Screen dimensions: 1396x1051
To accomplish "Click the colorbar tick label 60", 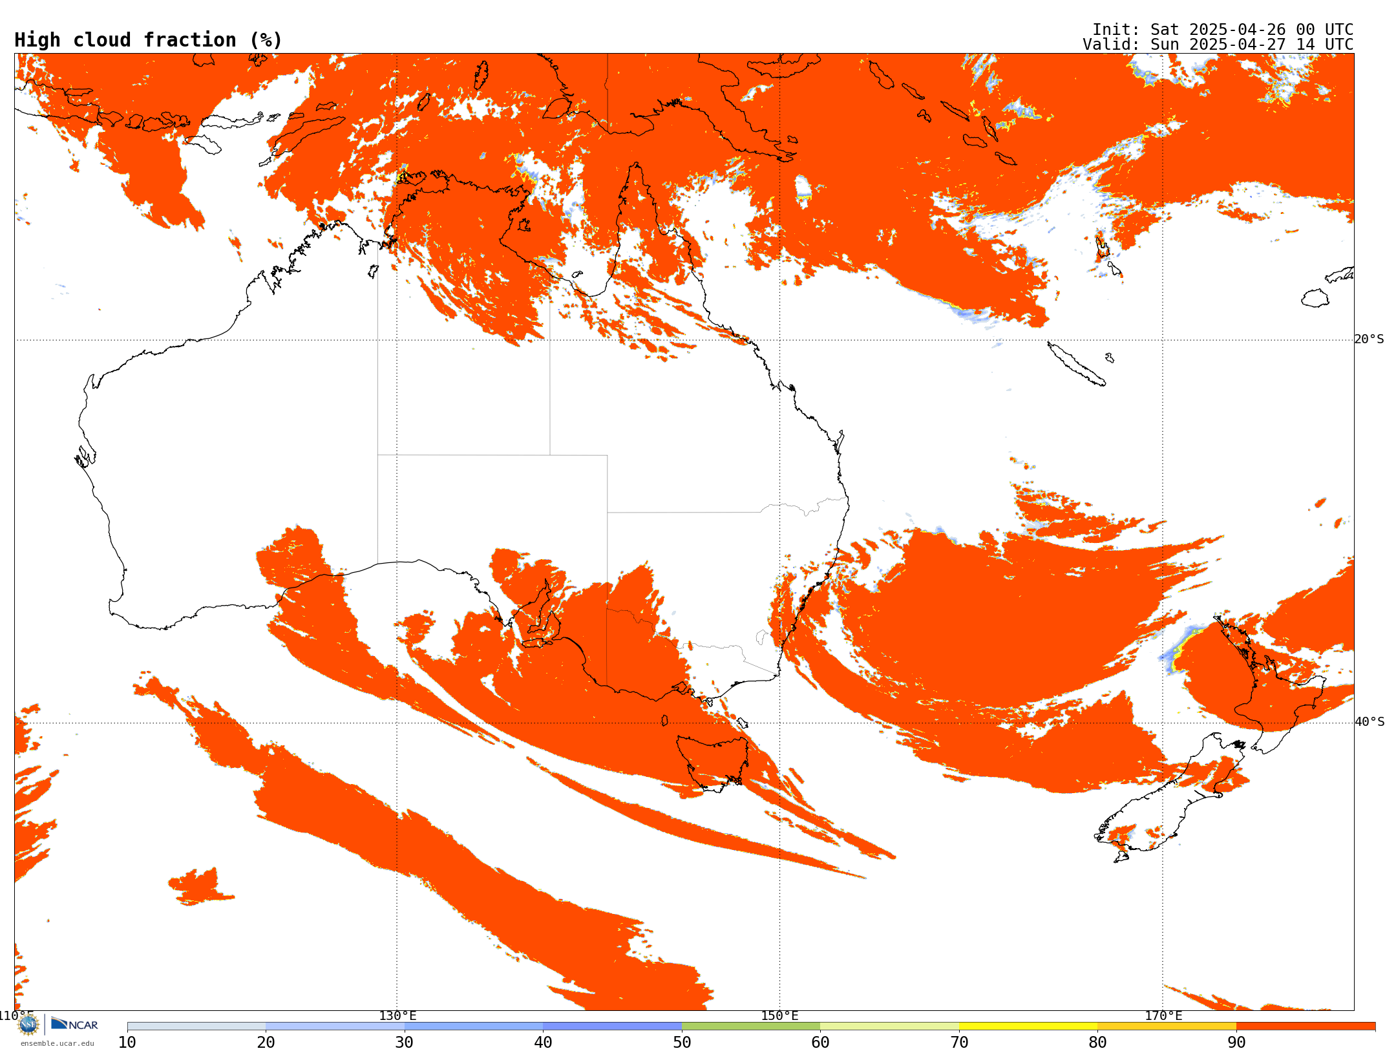I will click(820, 1042).
